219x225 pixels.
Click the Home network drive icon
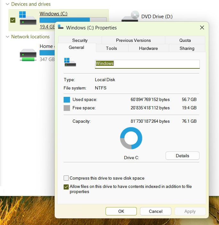pyautogui.click(x=28, y=54)
